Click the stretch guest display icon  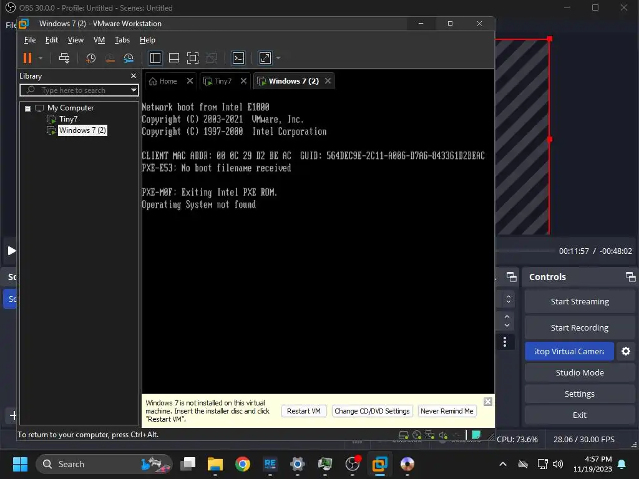point(265,58)
